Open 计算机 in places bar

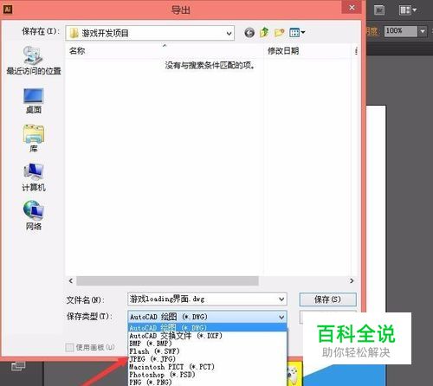(34, 177)
